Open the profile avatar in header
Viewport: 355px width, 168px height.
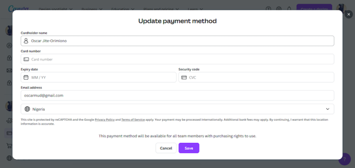pos(341,9)
